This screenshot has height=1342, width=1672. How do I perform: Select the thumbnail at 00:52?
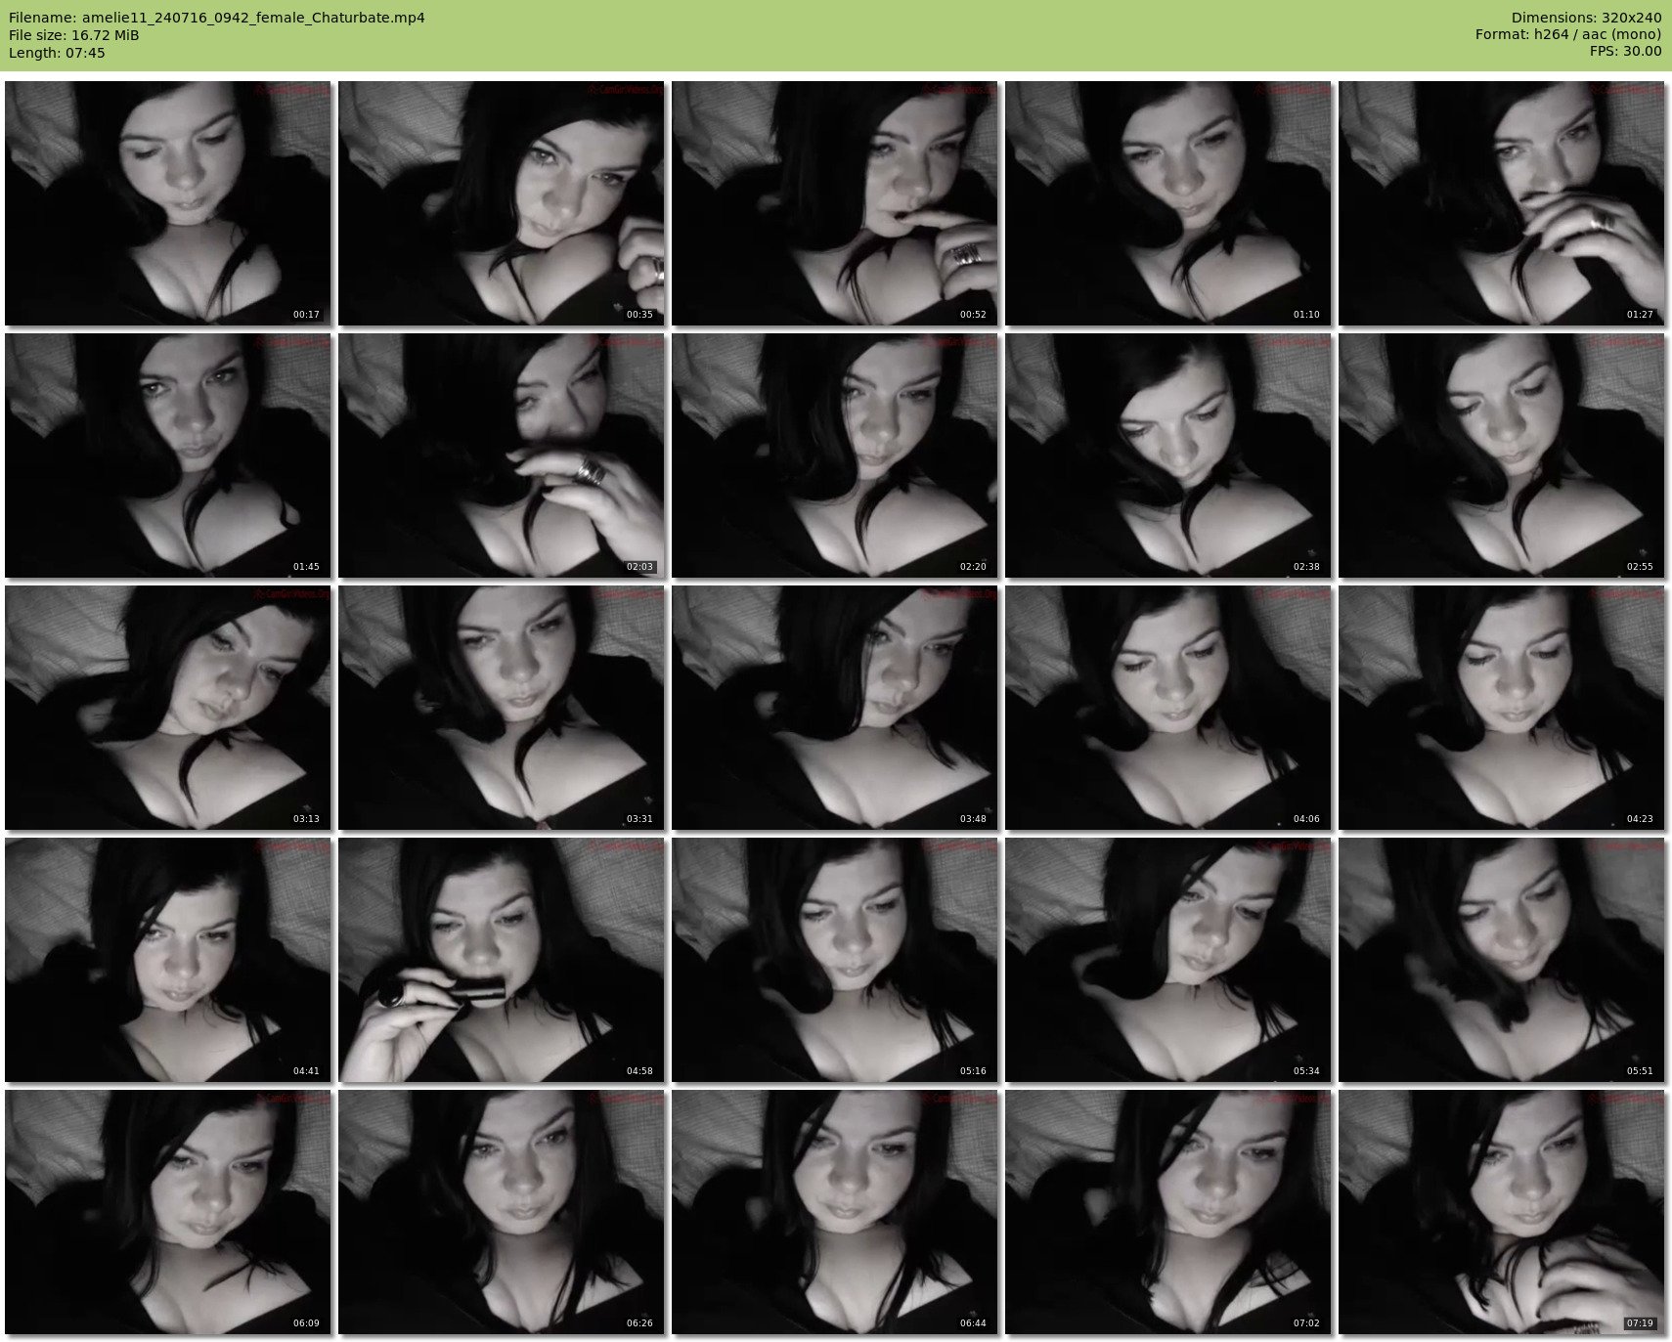click(x=835, y=202)
